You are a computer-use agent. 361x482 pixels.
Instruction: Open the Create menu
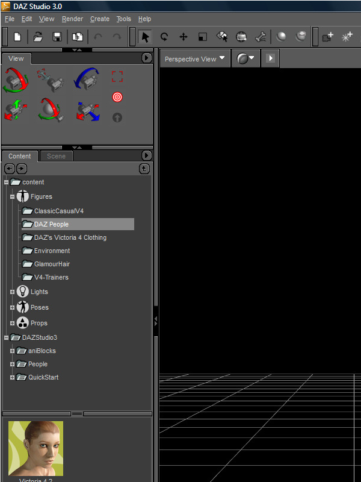(100, 19)
